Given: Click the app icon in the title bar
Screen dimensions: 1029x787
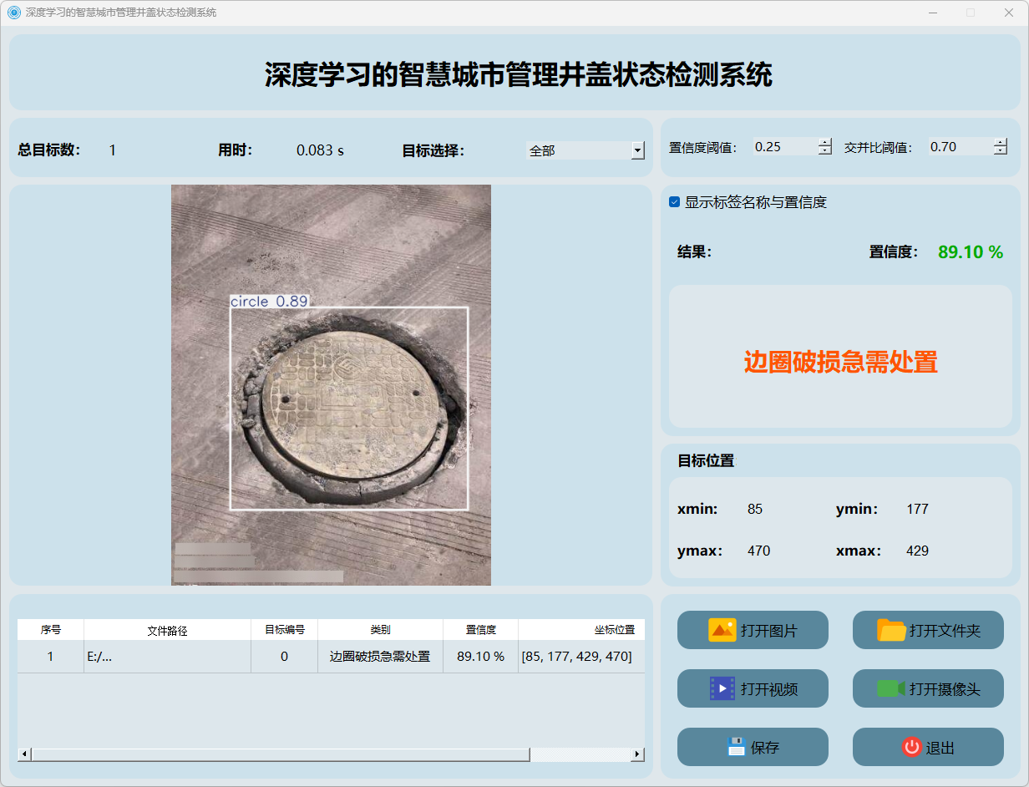Looking at the screenshot, I should pyautogui.click(x=13, y=13).
